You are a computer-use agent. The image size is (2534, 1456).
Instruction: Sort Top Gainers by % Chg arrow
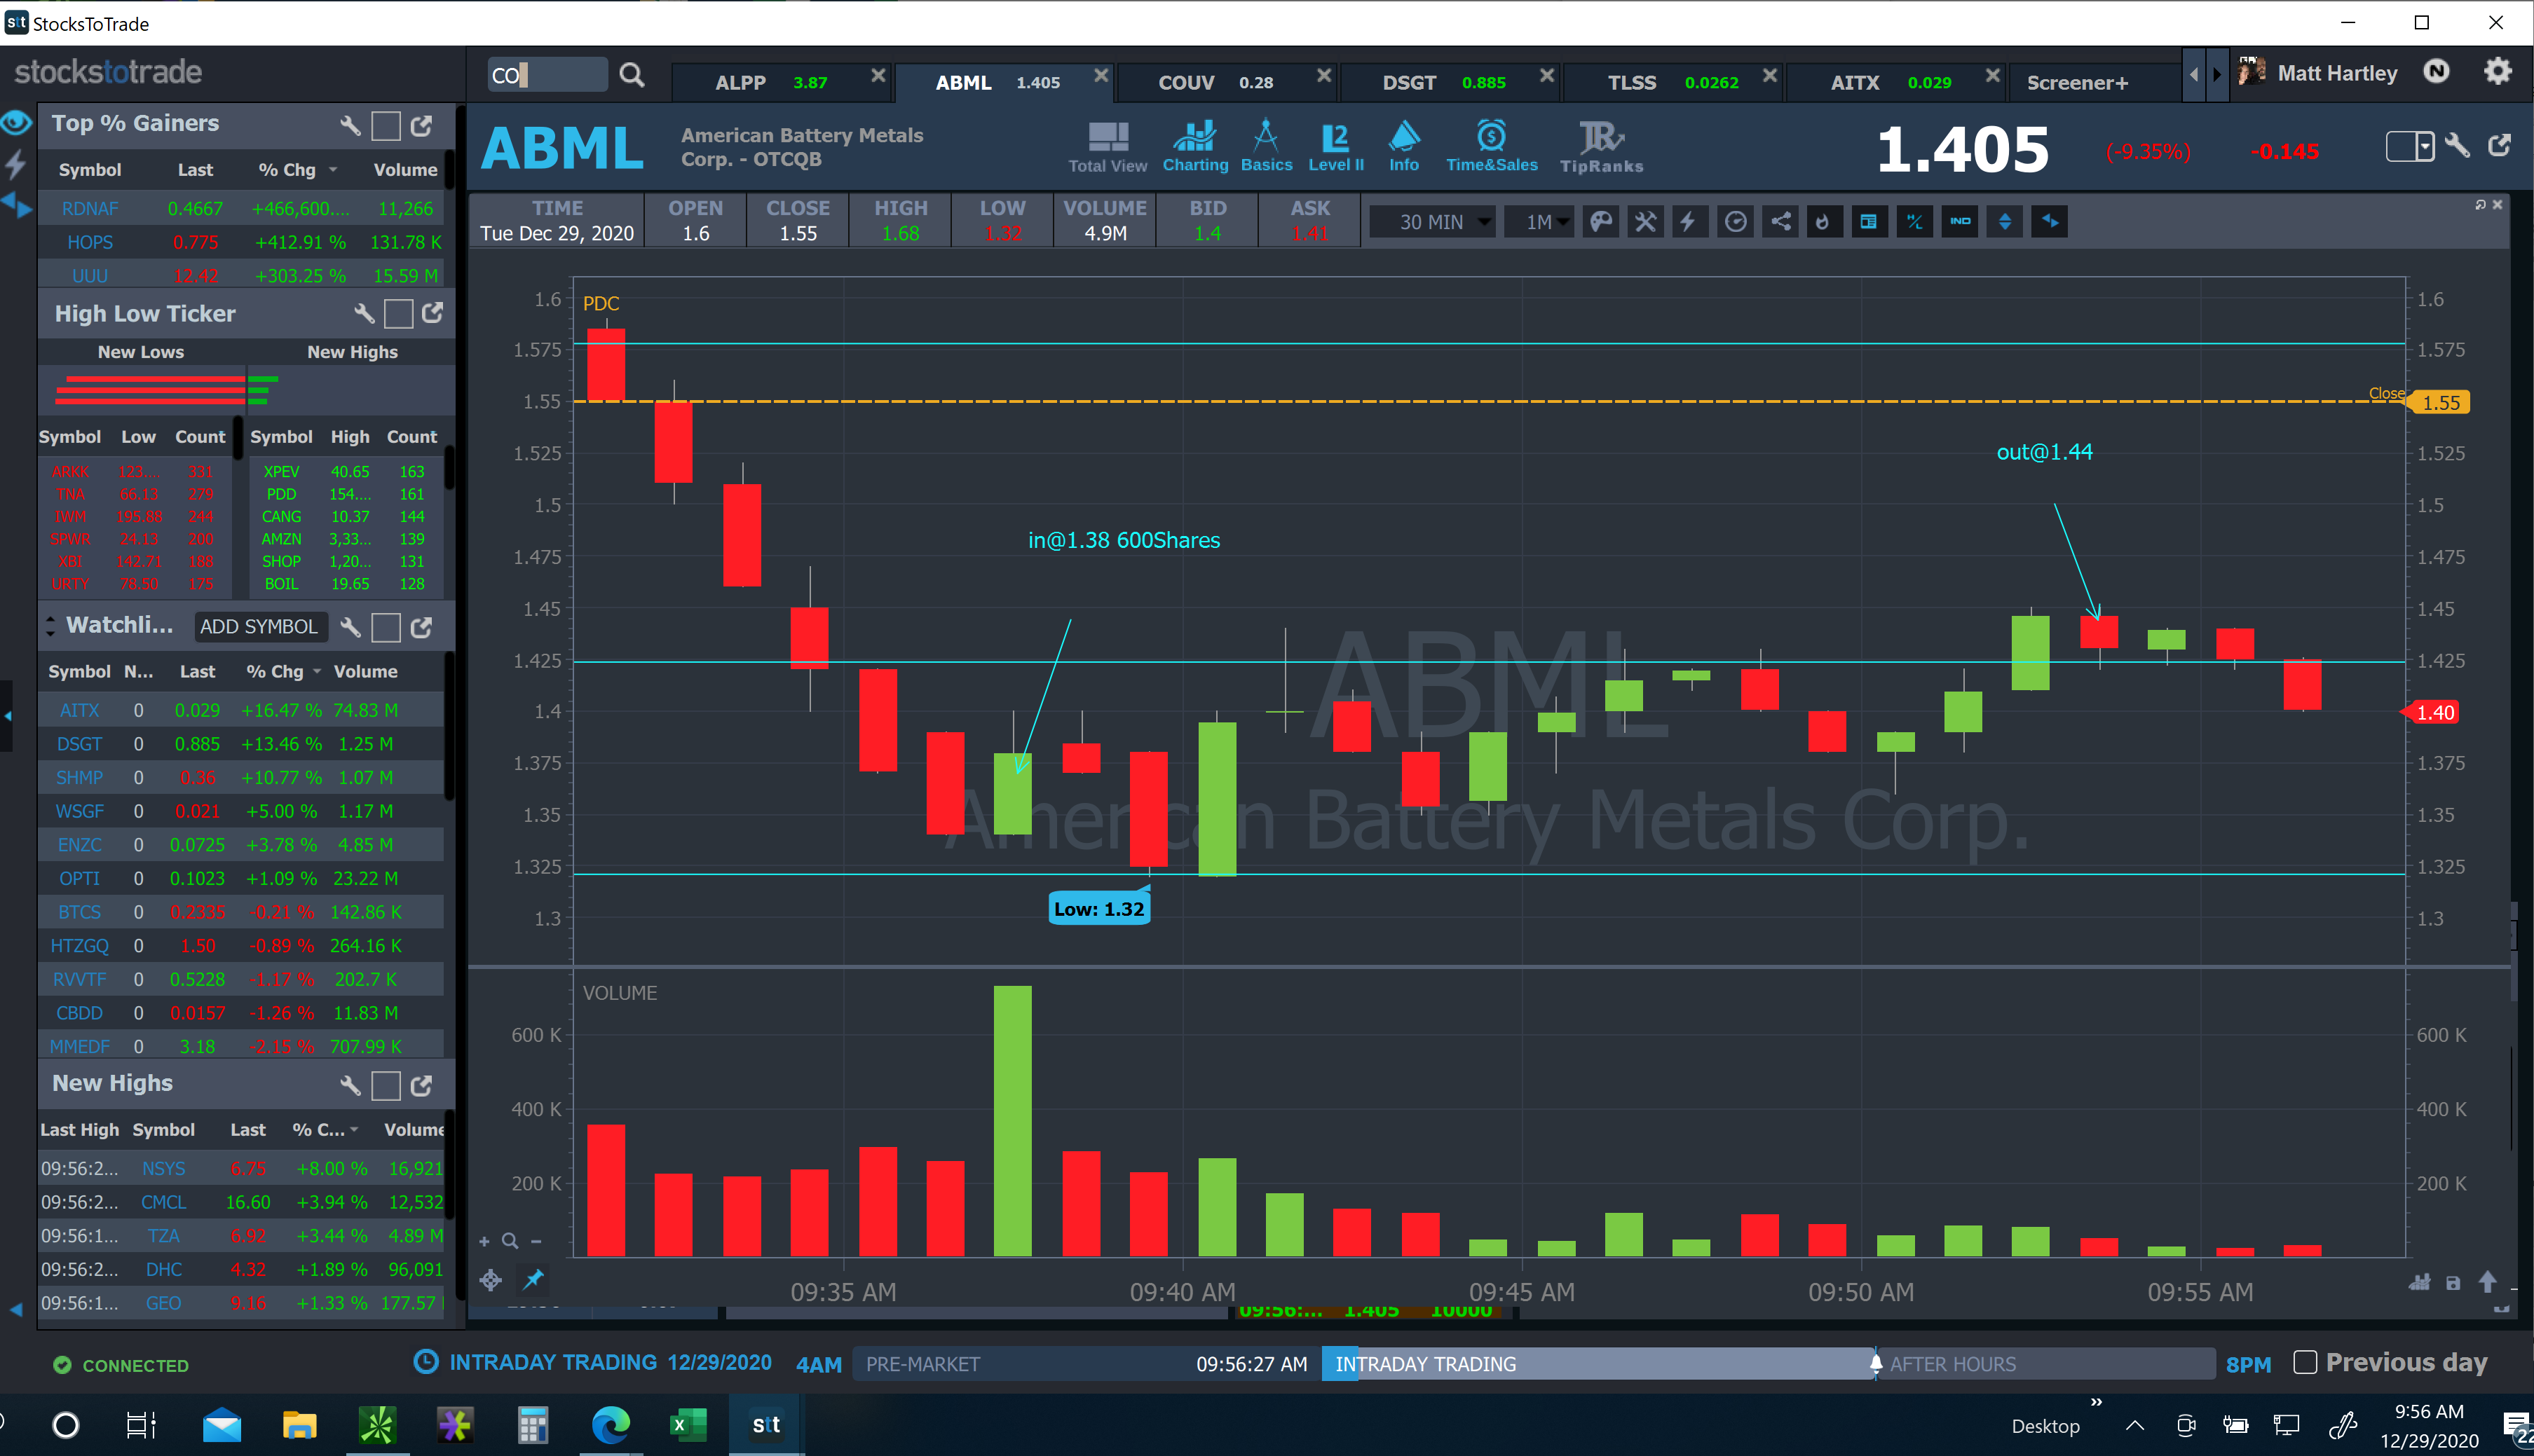333,170
